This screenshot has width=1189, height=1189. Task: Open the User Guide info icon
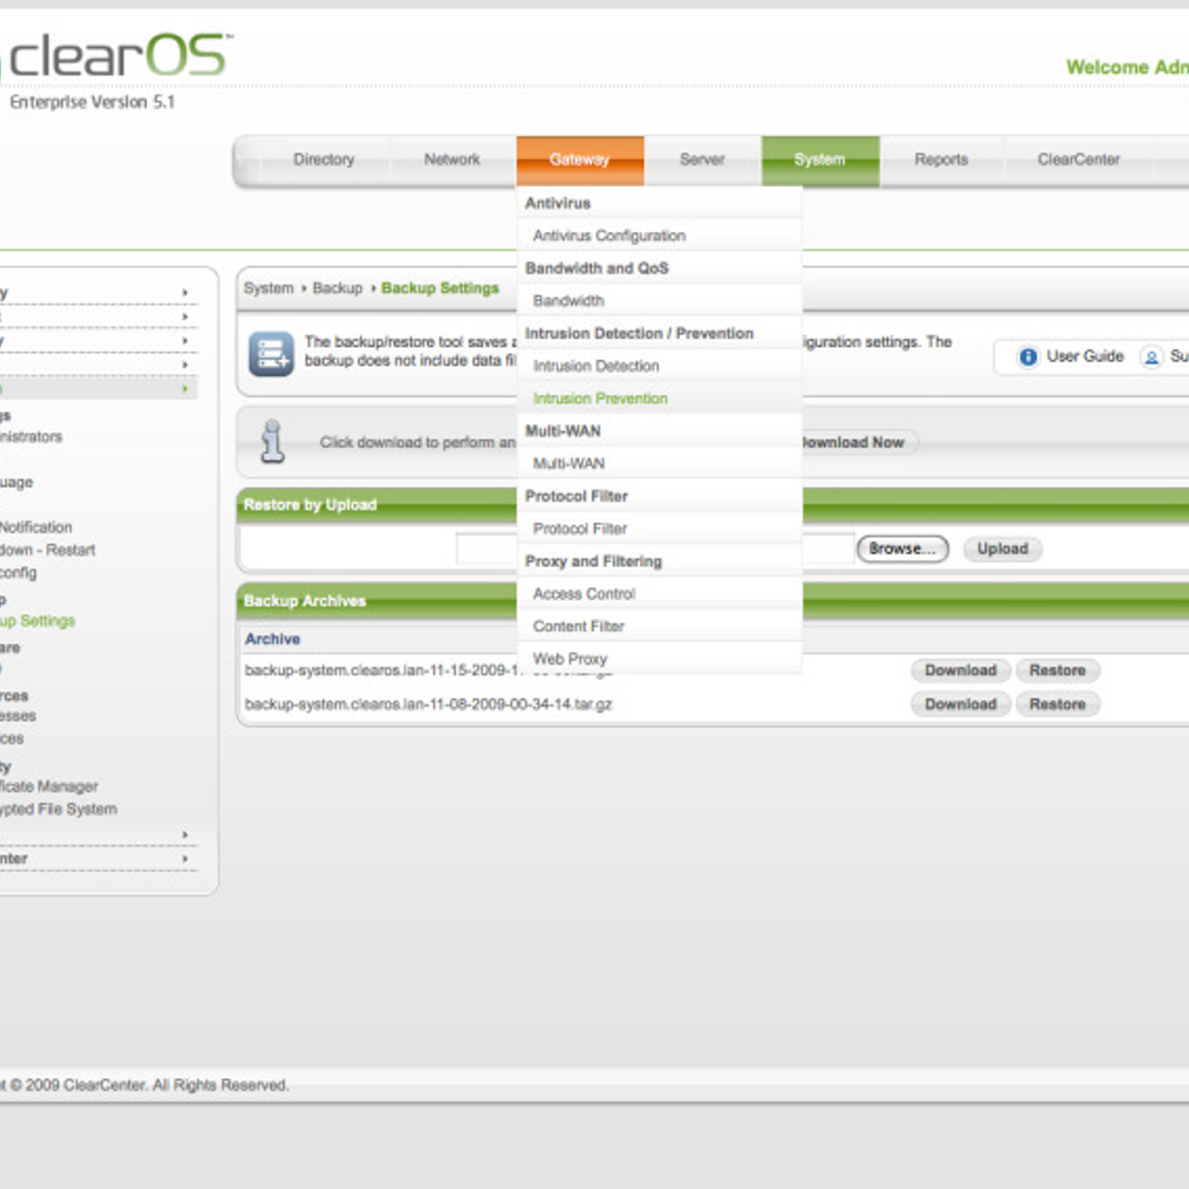tap(1028, 357)
